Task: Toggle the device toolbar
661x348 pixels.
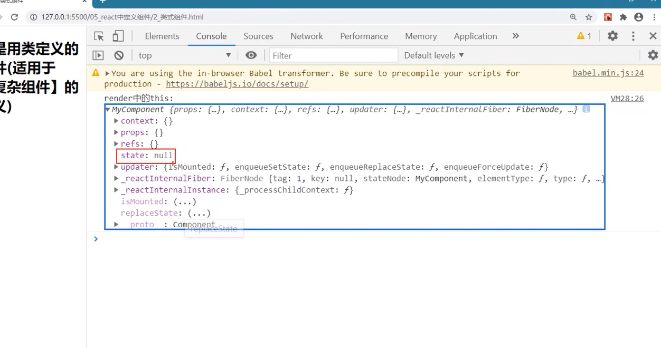Action: click(x=117, y=36)
